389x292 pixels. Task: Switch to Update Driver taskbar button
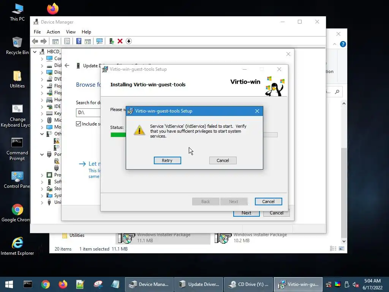(199, 284)
